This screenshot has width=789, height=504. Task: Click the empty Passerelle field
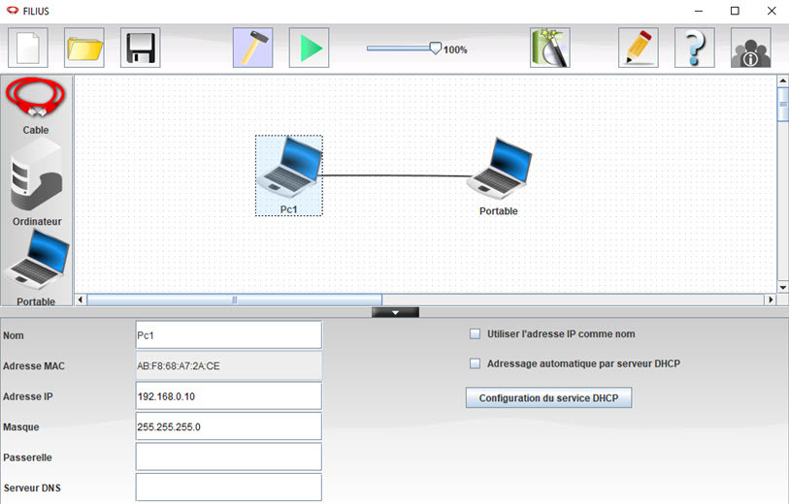click(228, 457)
